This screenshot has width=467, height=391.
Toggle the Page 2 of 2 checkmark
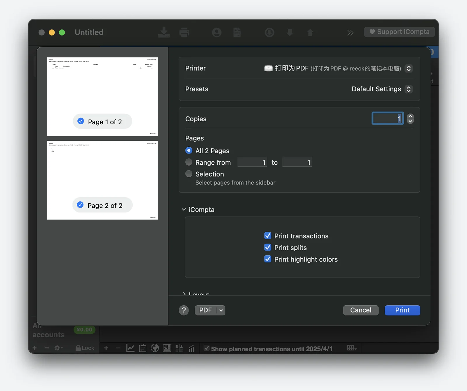click(x=80, y=205)
